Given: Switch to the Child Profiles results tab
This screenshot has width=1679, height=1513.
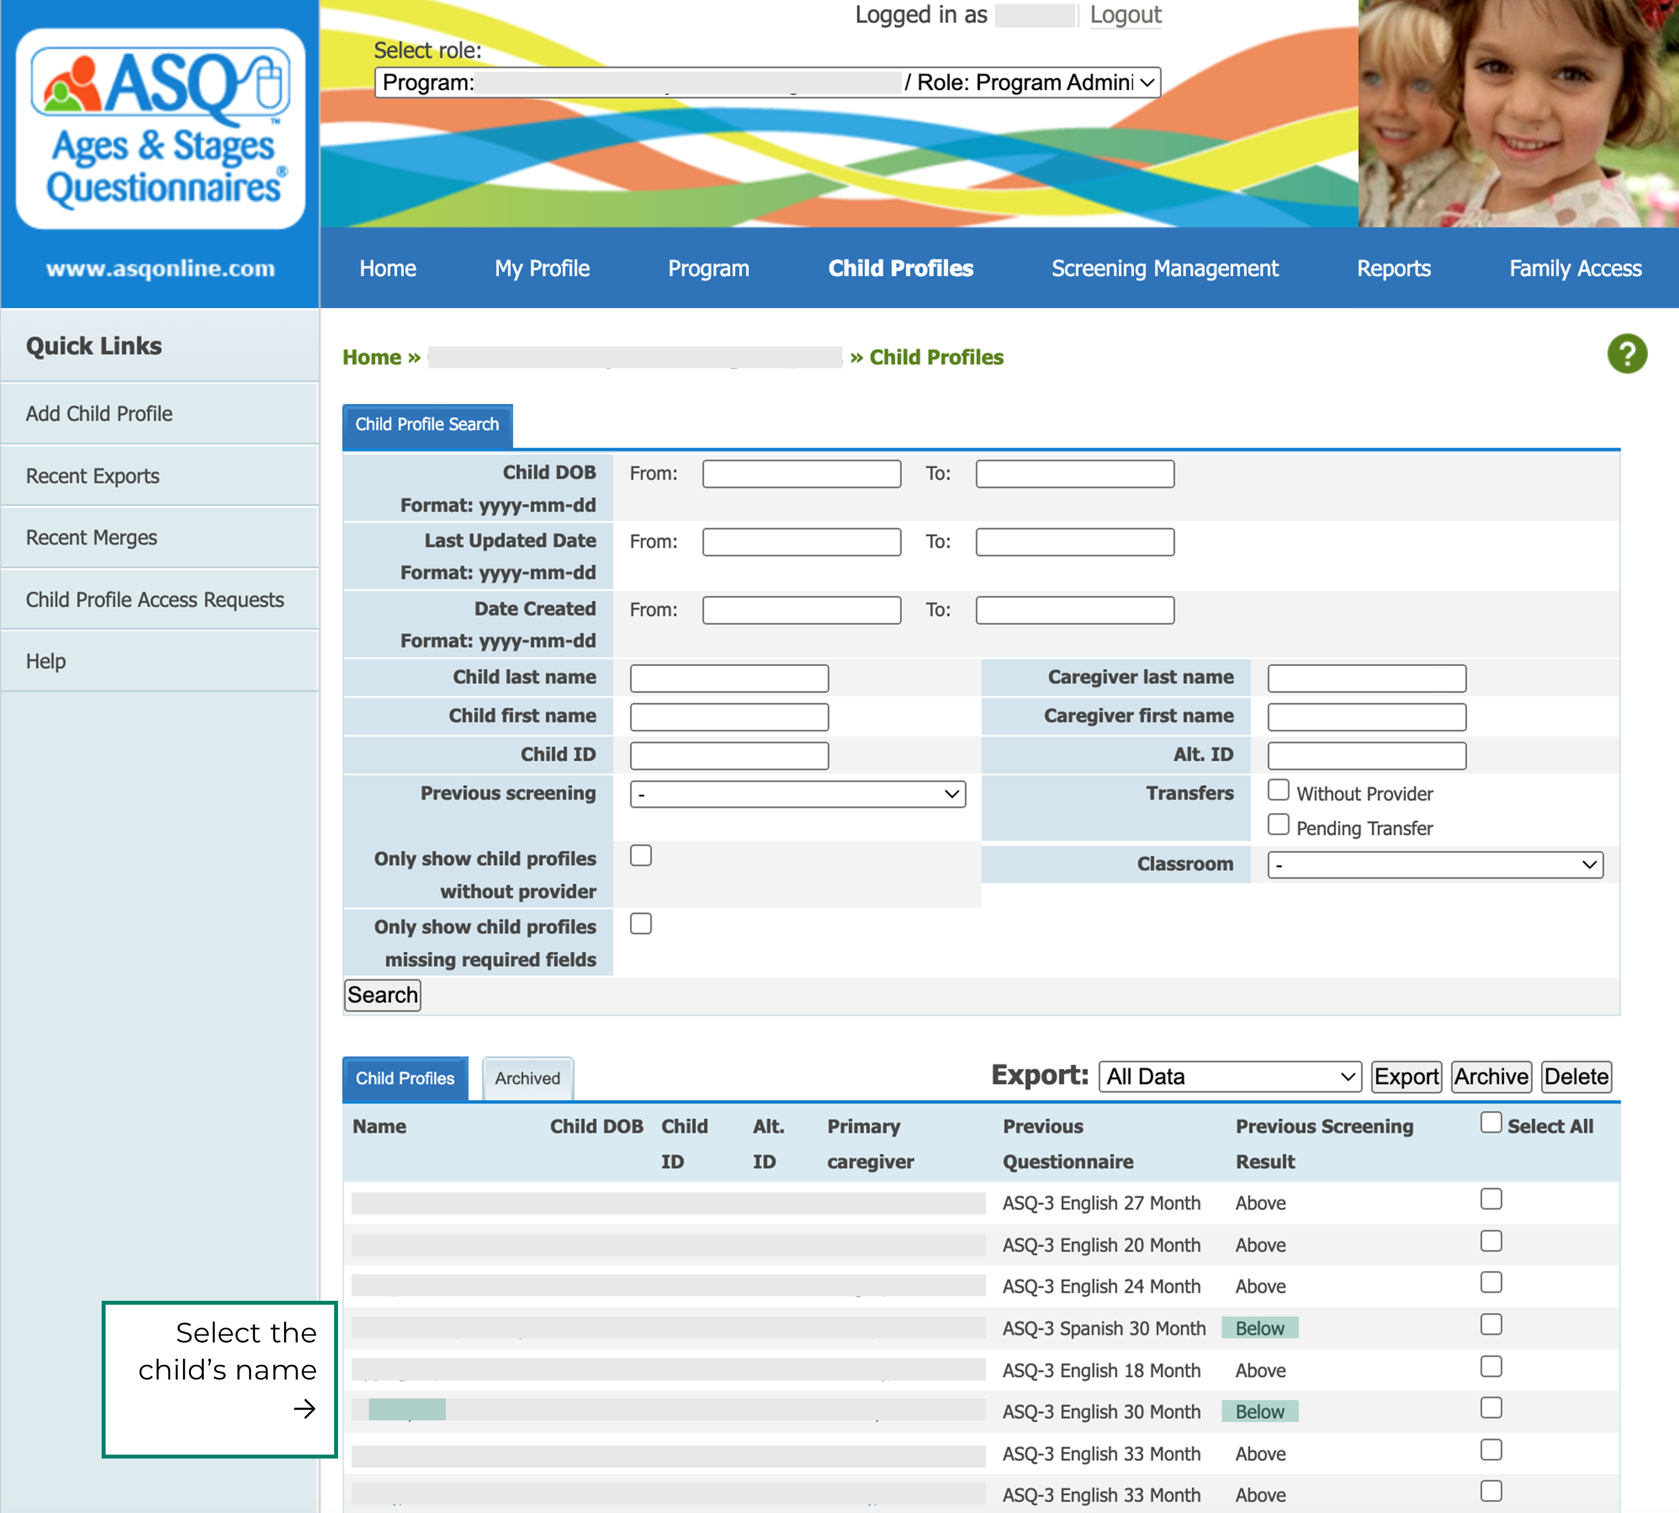Looking at the screenshot, I should click(405, 1079).
